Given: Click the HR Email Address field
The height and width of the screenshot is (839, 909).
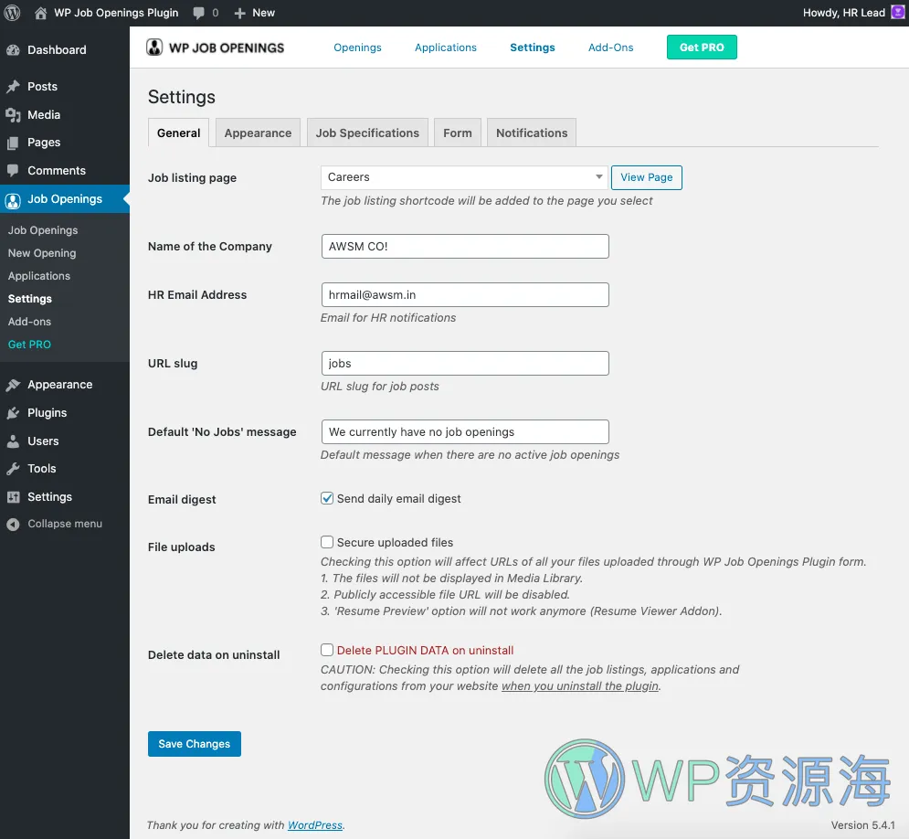Looking at the screenshot, I should point(465,294).
